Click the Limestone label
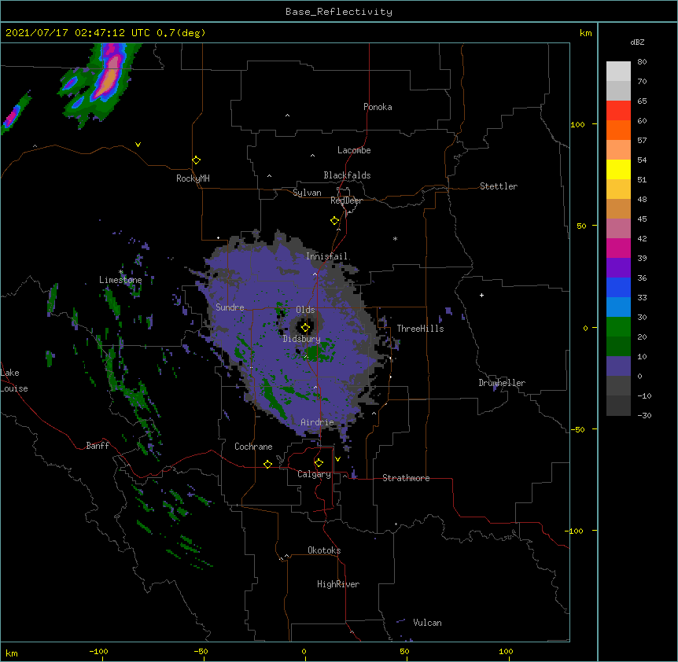678x662 pixels. (x=120, y=280)
